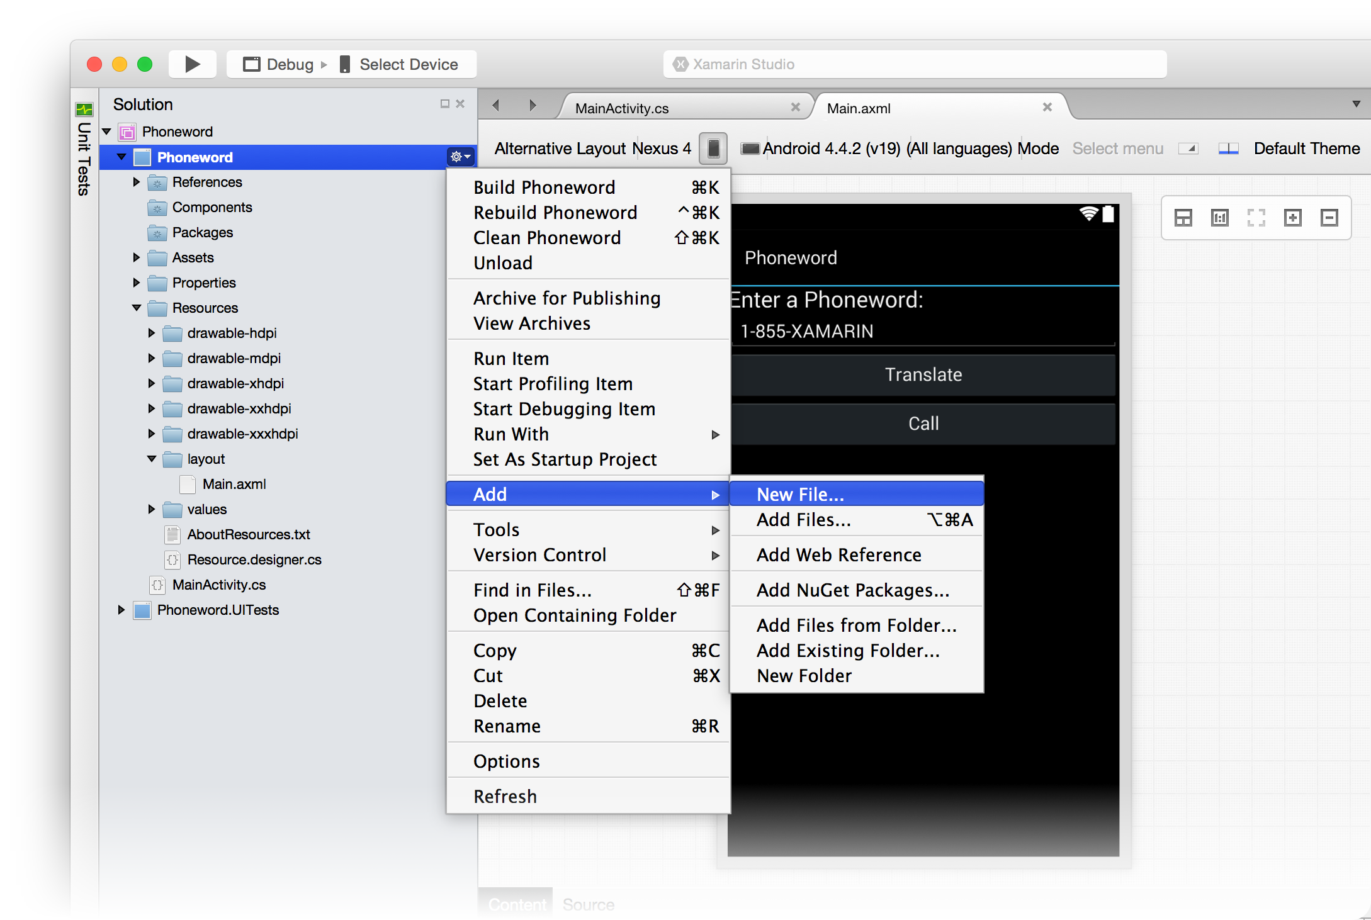Click the Run play button
The height and width of the screenshot is (920, 1371).
(192, 64)
